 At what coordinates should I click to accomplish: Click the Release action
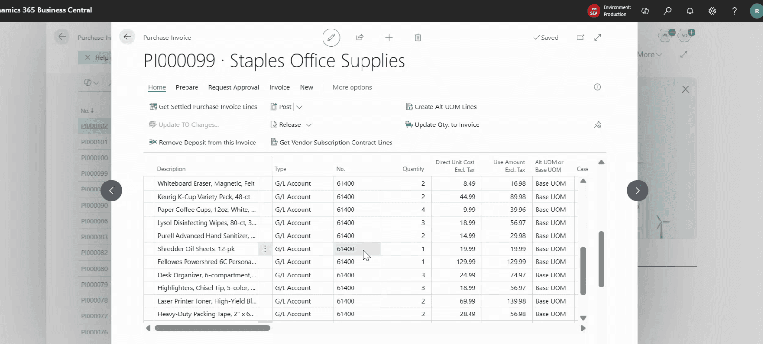click(285, 124)
